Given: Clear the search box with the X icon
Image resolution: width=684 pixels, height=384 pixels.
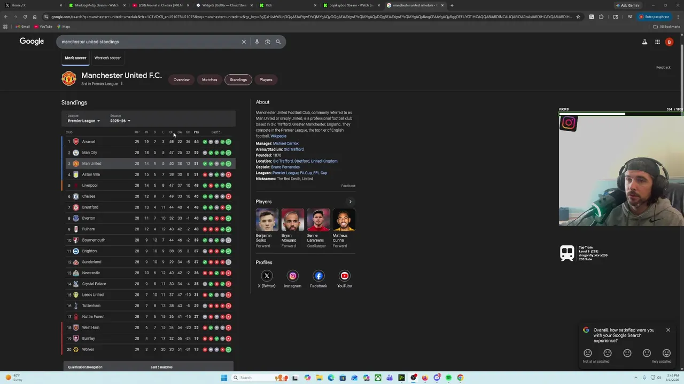Looking at the screenshot, I should (x=244, y=42).
